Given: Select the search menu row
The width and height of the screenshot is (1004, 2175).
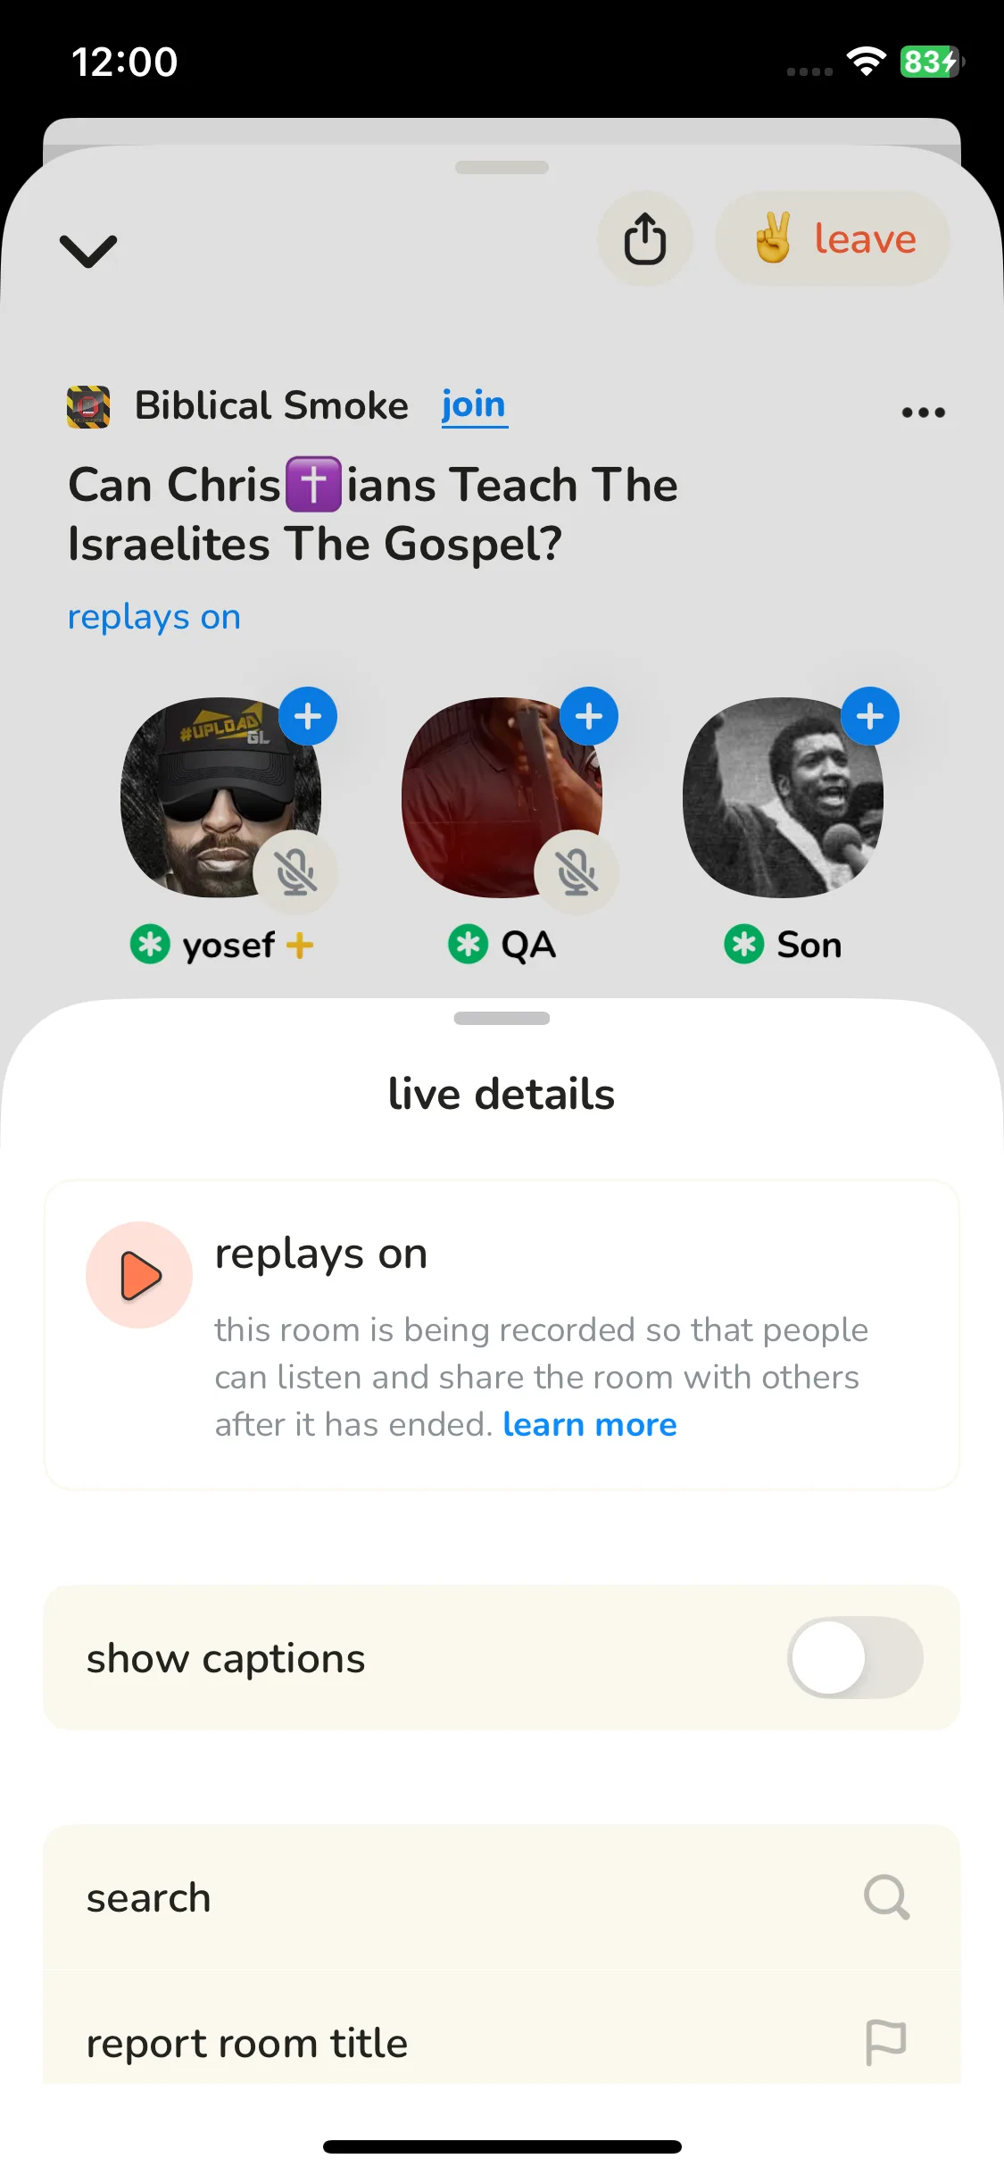Looking at the screenshot, I should [502, 1897].
